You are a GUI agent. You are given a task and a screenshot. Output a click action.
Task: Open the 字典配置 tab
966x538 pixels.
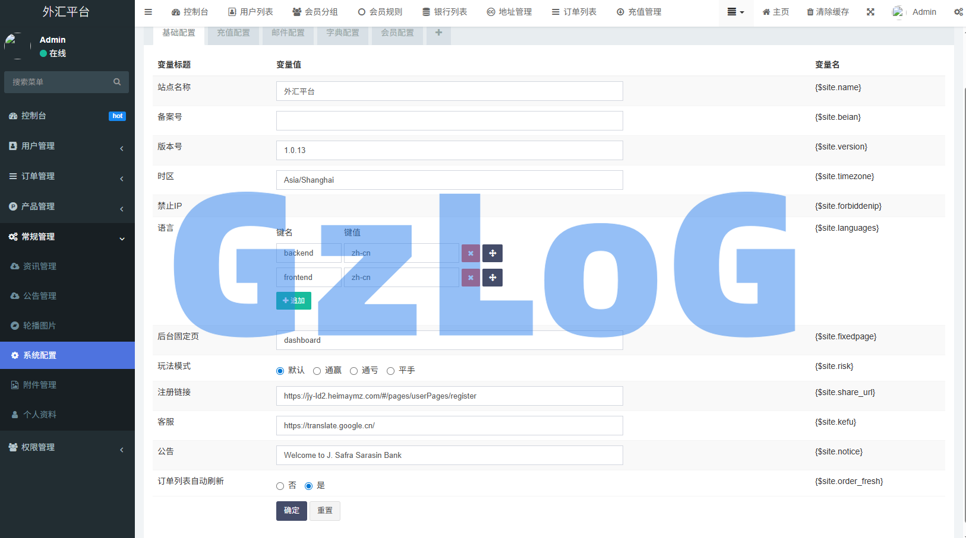coord(342,33)
